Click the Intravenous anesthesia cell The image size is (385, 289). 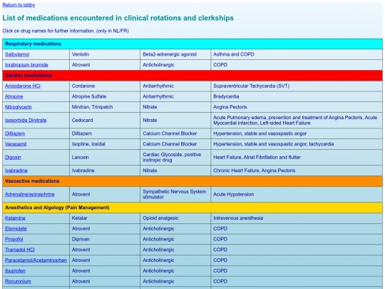point(297,218)
